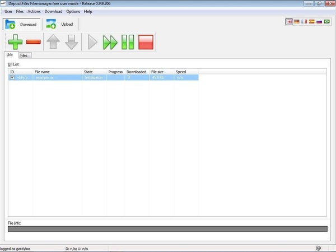Uncheck the example.rar row checkbox
The image size is (336, 252).
pyautogui.click(x=12, y=77)
